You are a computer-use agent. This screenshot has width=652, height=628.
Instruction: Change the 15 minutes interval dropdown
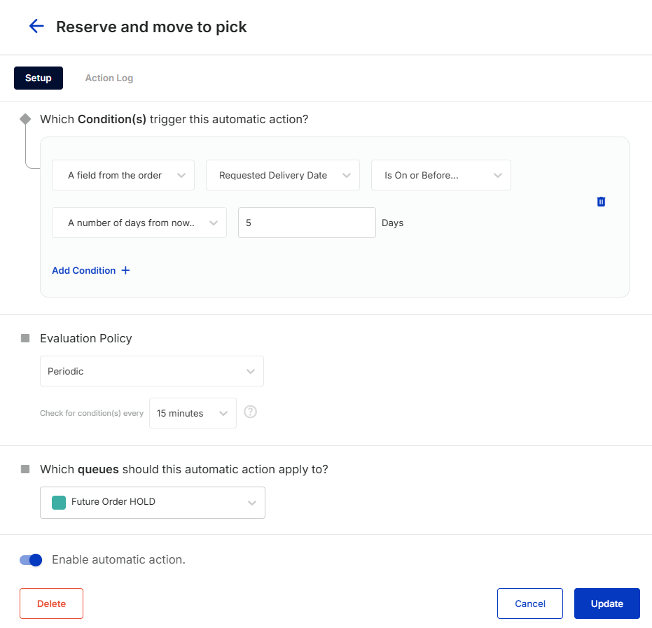[x=193, y=413]
